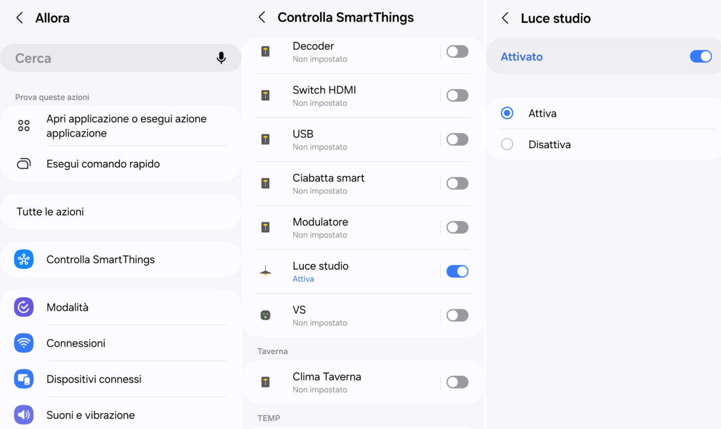Image resolution: width=721 pixels, height=429 pixels.
Task: Select the Disattiva radio option
Action: point(507,145)
